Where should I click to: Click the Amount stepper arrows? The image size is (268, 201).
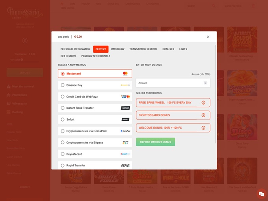tap(205, 83)
